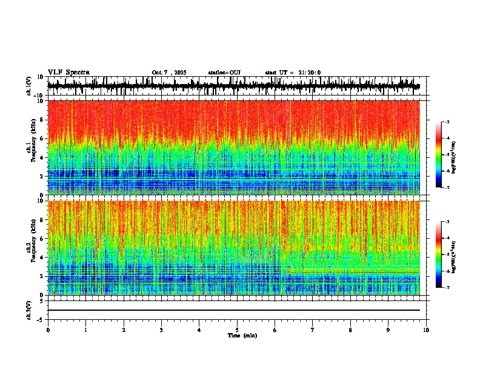Viewport: 480px width, 370px height.
Task: Click the "-7" label on ch.2 color bar
Action: click(x=447, y=287)
